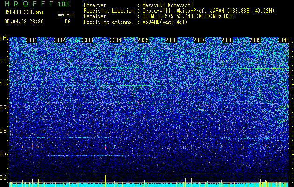The image size is (294, 187).
Task: Select the ICOM IC-575 53.7492 MHz USB text
Action: (x=187, y=16)
